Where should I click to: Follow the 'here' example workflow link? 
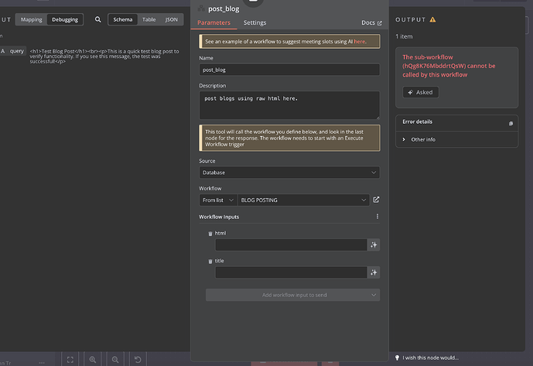(x=359, y=42)
